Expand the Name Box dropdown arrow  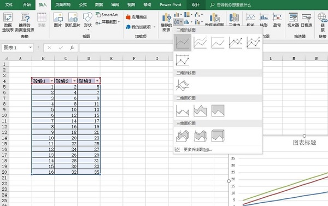30,48
